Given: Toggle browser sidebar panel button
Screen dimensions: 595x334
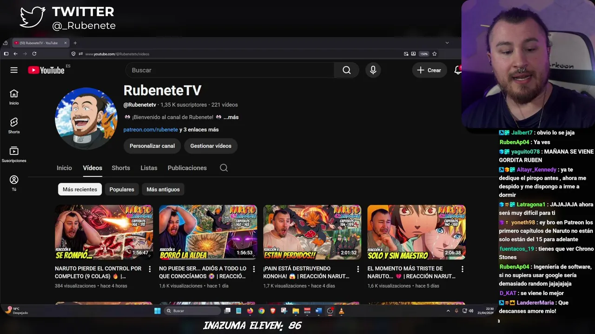Looking at the screenshot, I should 6,54.
